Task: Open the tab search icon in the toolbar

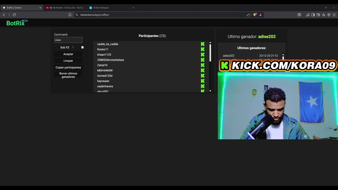Action: [299, 15]
